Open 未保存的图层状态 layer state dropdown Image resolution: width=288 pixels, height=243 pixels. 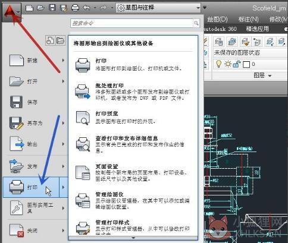point(251,53)
